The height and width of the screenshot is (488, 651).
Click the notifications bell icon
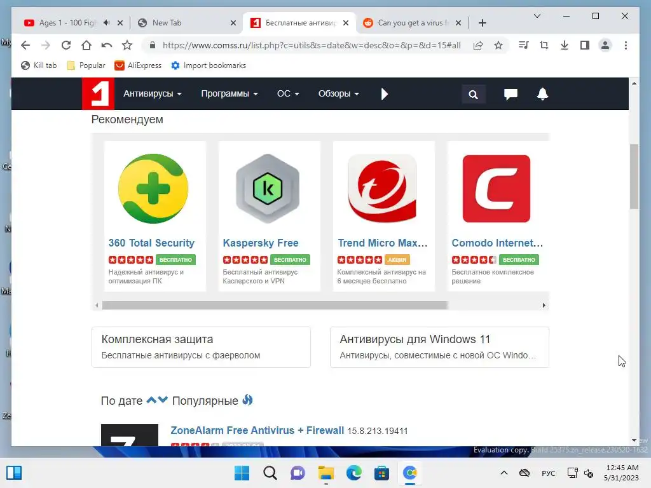pyautogui.click(x=542, y=94)
